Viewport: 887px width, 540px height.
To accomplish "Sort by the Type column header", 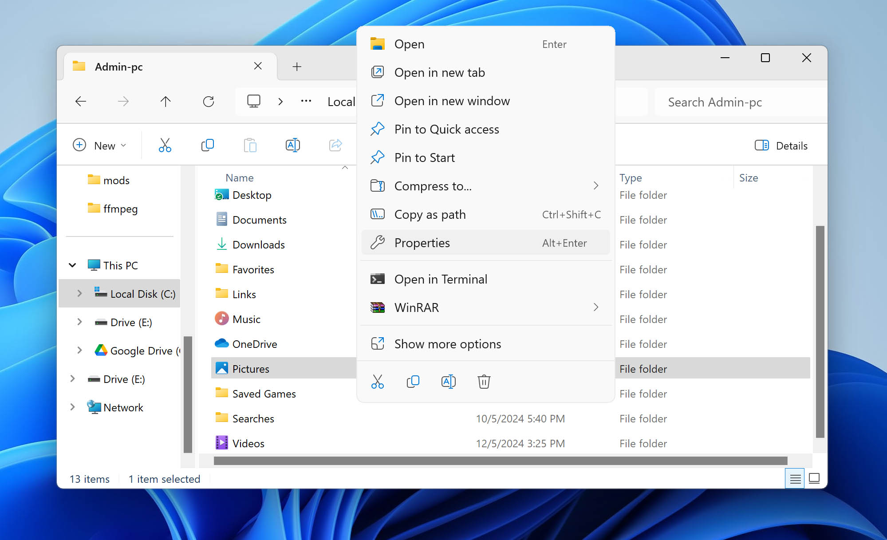I will coord(631,177).
